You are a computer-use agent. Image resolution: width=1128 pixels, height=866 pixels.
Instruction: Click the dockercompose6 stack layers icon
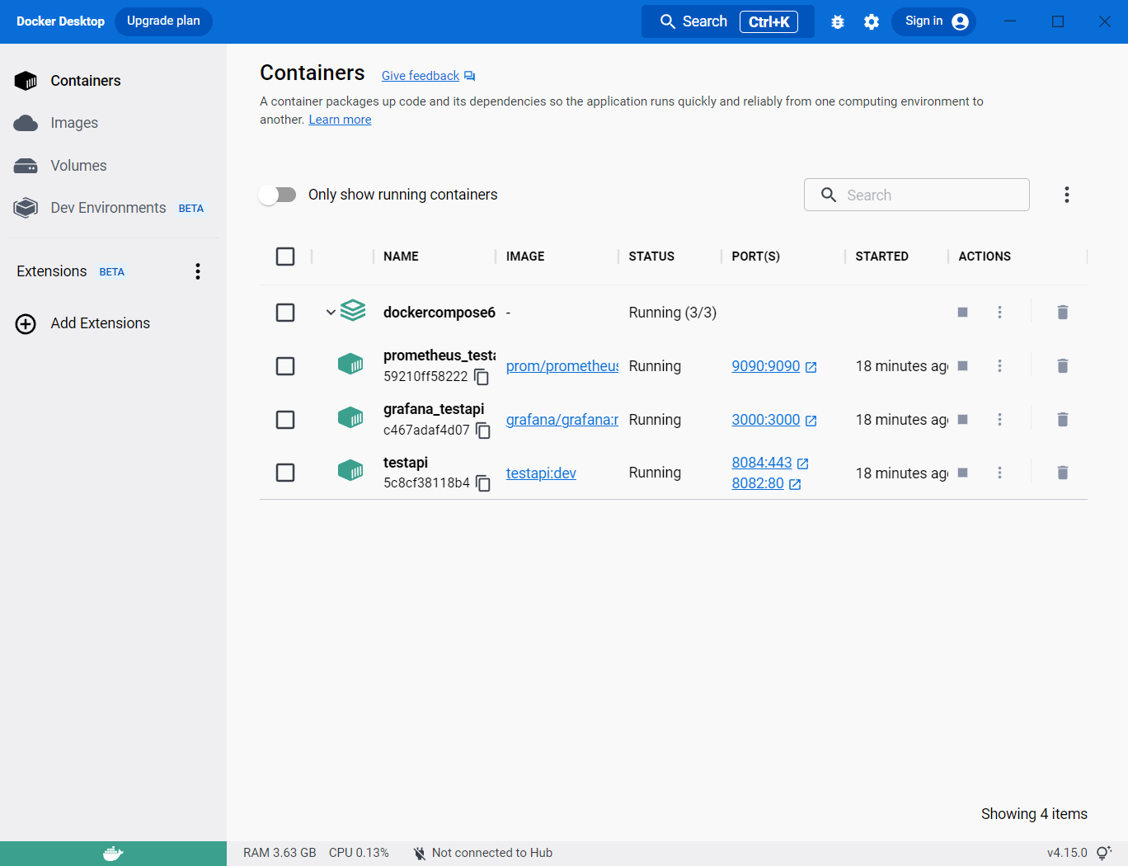click(353, 311)
